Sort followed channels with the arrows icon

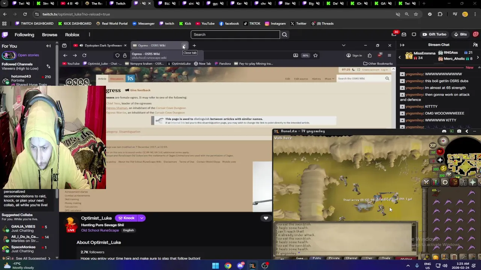48,66
